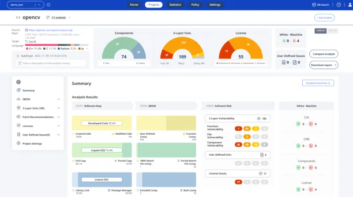Open the Policy tab
The image size is (353, 198).
[195, 5]
